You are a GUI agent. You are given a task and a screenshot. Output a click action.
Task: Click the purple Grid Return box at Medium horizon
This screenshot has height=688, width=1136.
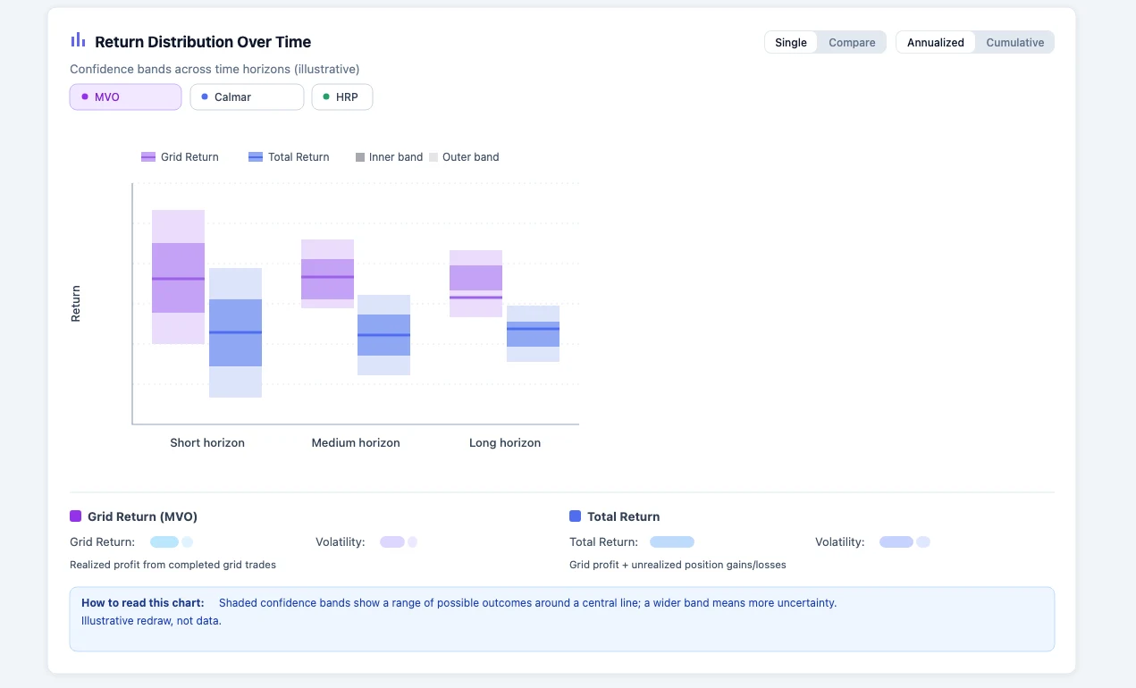[327, 273]
